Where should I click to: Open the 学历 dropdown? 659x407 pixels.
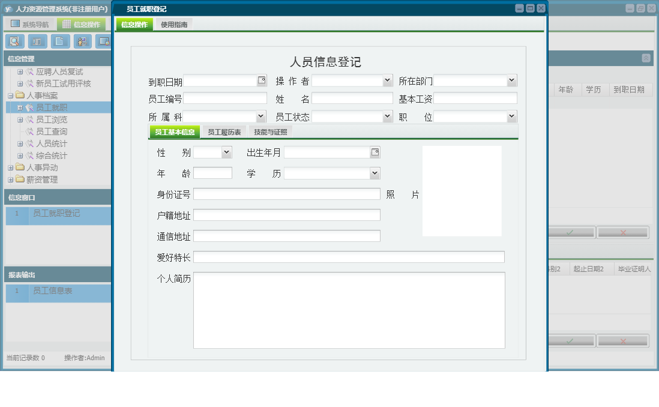click(x=375, y=173)
